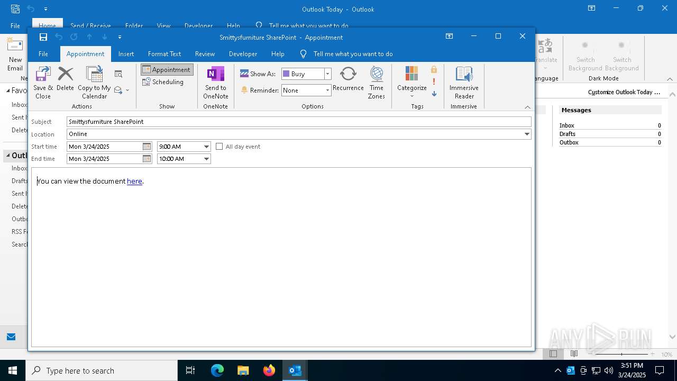Open Task View on the taskbar

click(x=190, y=370)
